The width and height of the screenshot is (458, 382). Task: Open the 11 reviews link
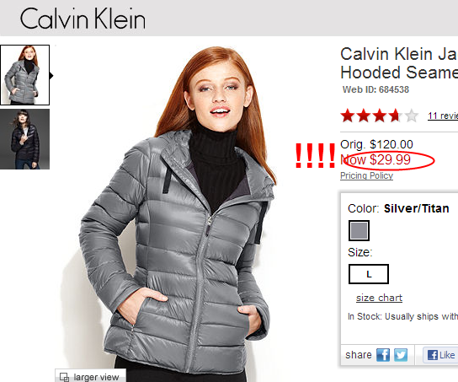point(443,116)
